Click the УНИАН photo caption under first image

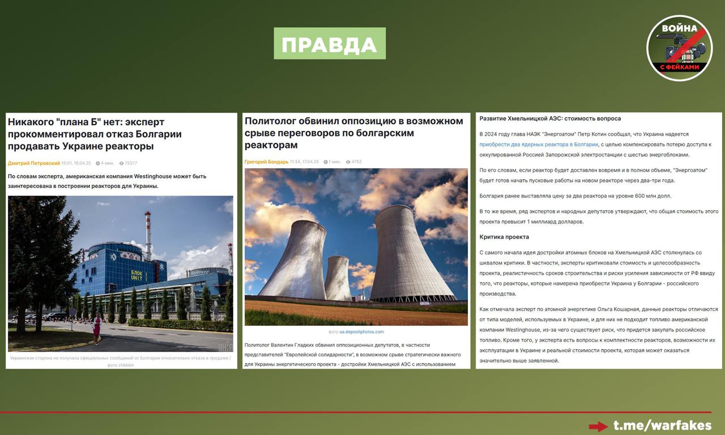[120, 361]
